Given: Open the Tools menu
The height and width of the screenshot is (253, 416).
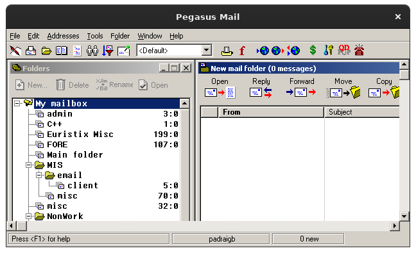Looking at the screenshot, I should coord(95,36).
